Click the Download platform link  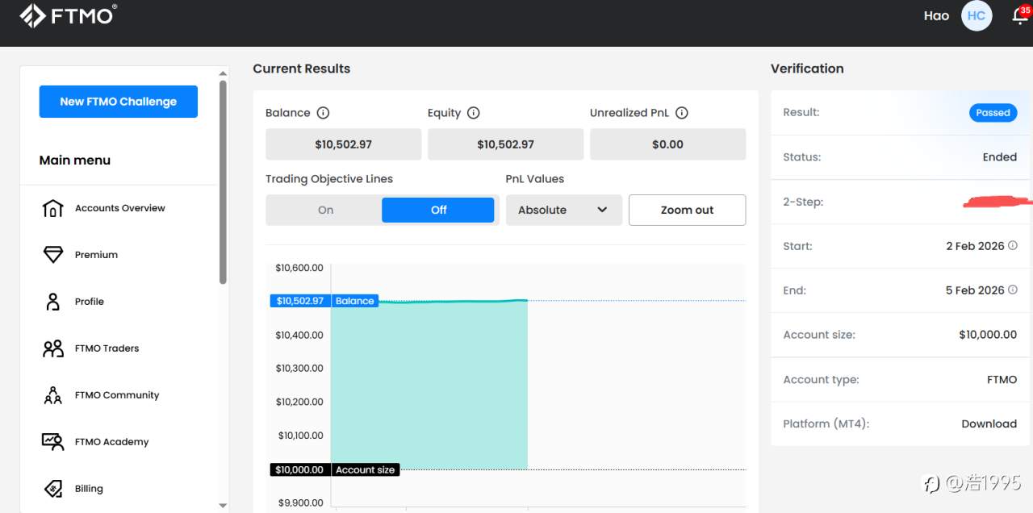click(x=989, y=423)
